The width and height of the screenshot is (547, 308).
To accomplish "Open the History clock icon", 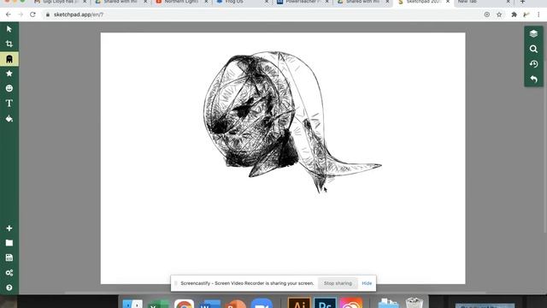I will [533, 64].
